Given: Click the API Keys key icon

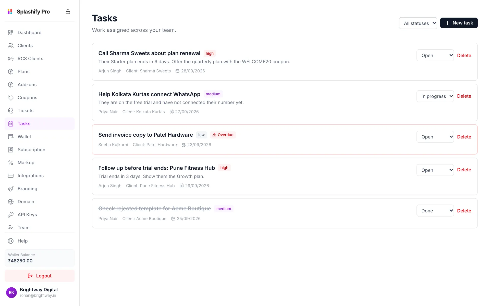Looking at the screenshot, I should [11, 215].
